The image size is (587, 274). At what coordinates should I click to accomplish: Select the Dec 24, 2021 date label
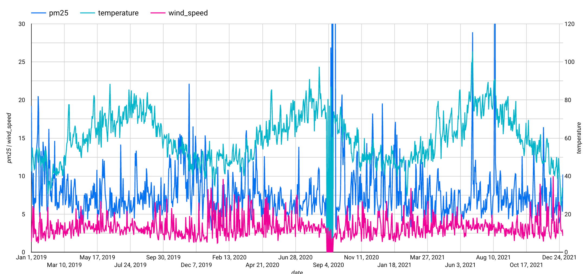tap(559, 257)
